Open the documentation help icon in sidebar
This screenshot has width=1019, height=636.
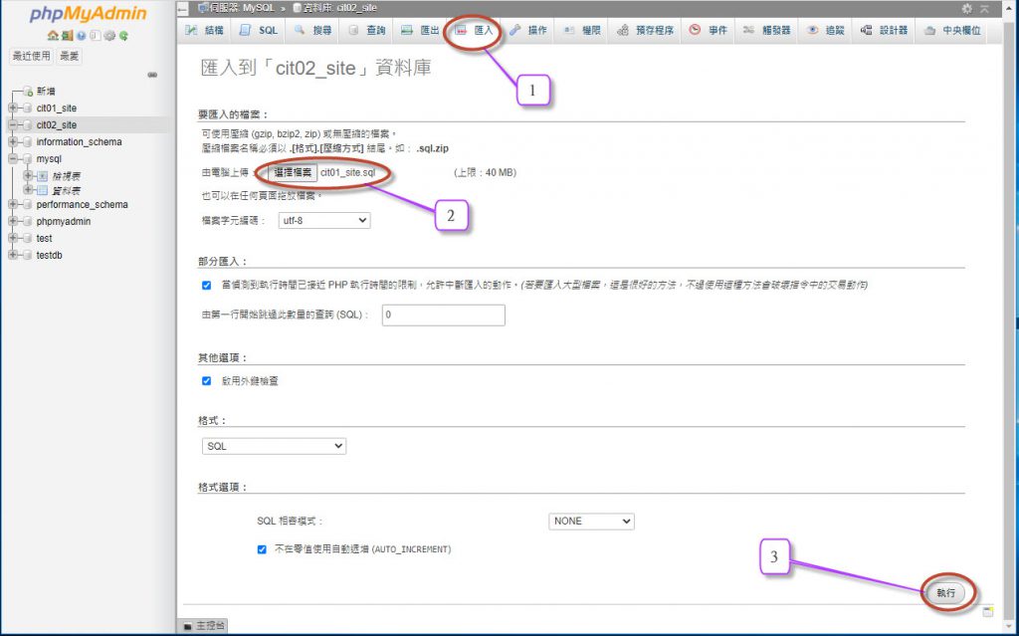coord(81,36)
